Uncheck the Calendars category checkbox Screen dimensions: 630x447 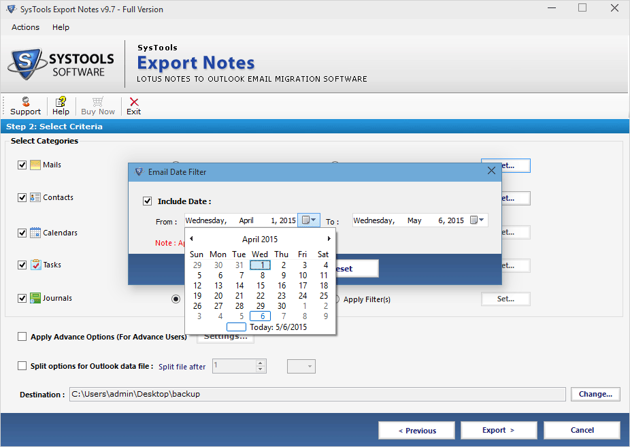tap(22, 233)
